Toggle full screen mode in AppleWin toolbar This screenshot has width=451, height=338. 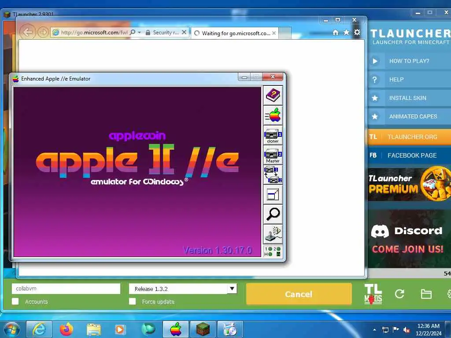[273, 195]
